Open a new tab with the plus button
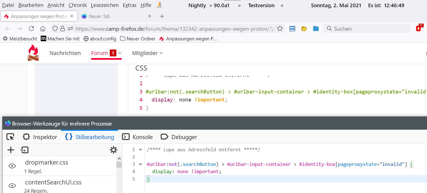427x193 pixels. tap(162, 16)
